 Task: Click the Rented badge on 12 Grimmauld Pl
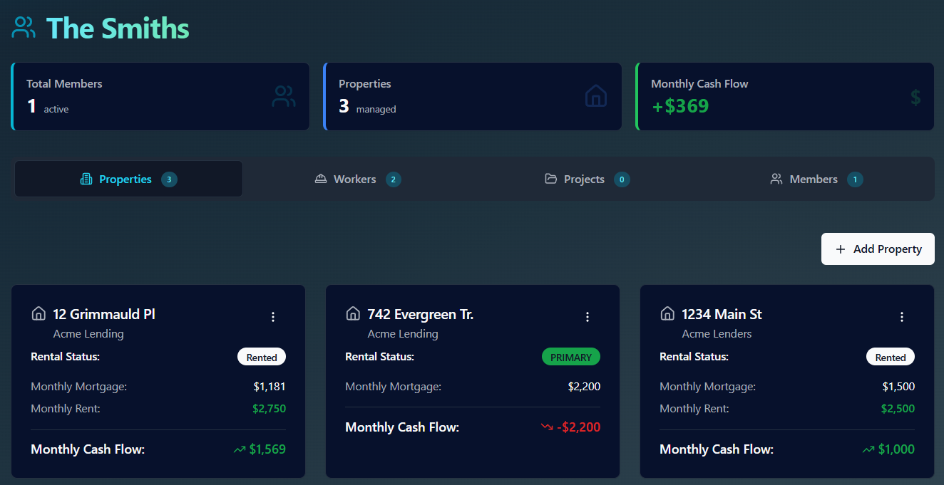[x=262, y=357]
